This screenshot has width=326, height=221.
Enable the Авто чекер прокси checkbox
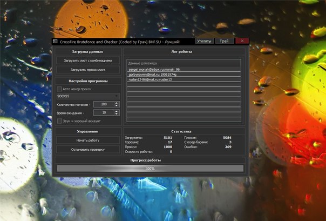[59, 89]
